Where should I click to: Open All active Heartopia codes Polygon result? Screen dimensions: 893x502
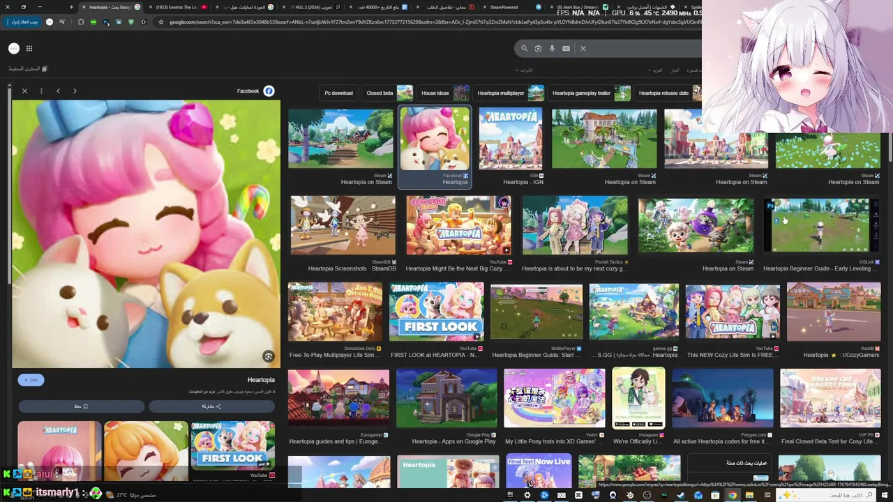(722, 399)
